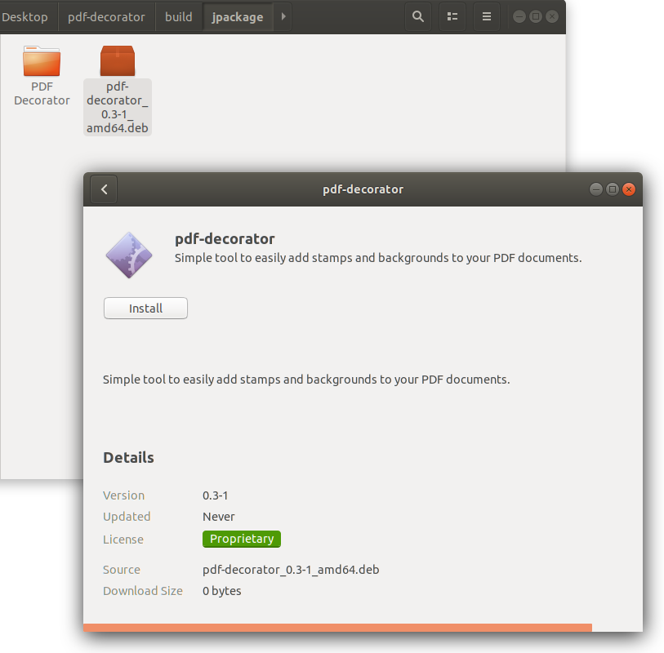
Task: Click the green Proprietary license badge
Action: [241, 539]
